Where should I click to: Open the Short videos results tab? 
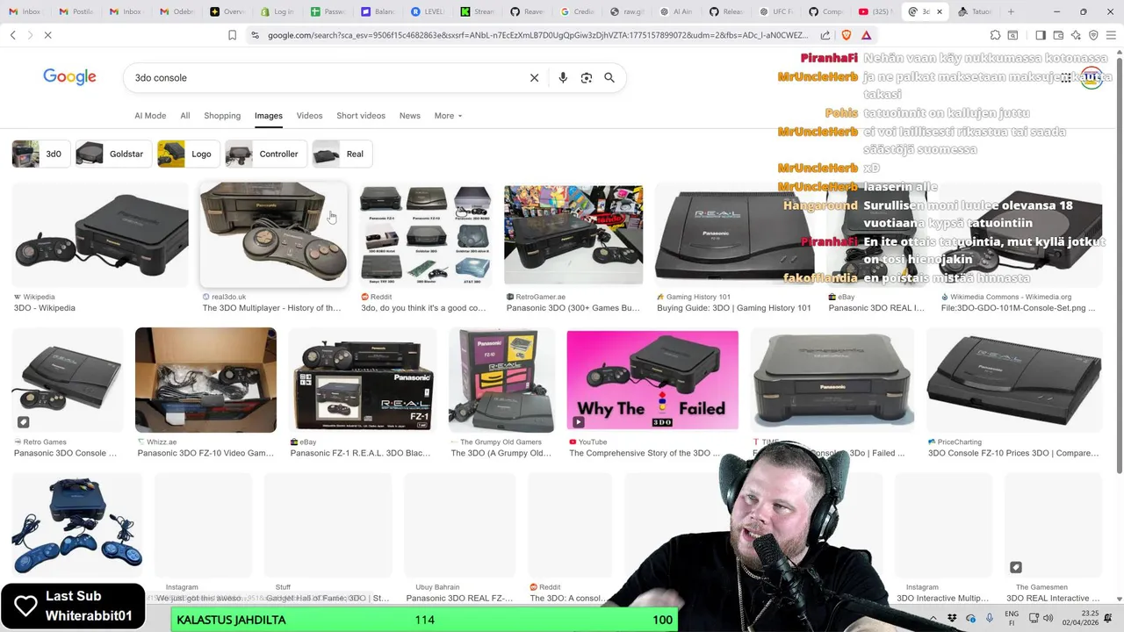click(361, 116)
